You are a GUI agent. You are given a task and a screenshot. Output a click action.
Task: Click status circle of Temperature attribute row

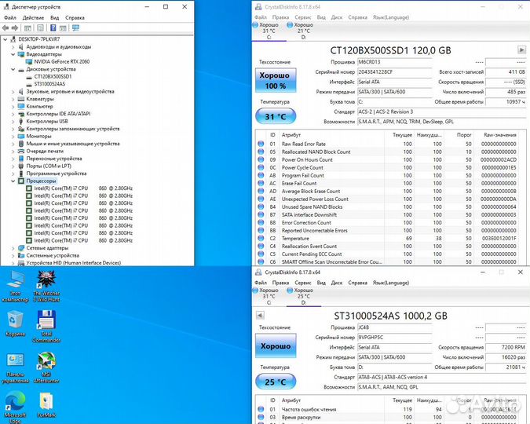(x=261, y=239)
